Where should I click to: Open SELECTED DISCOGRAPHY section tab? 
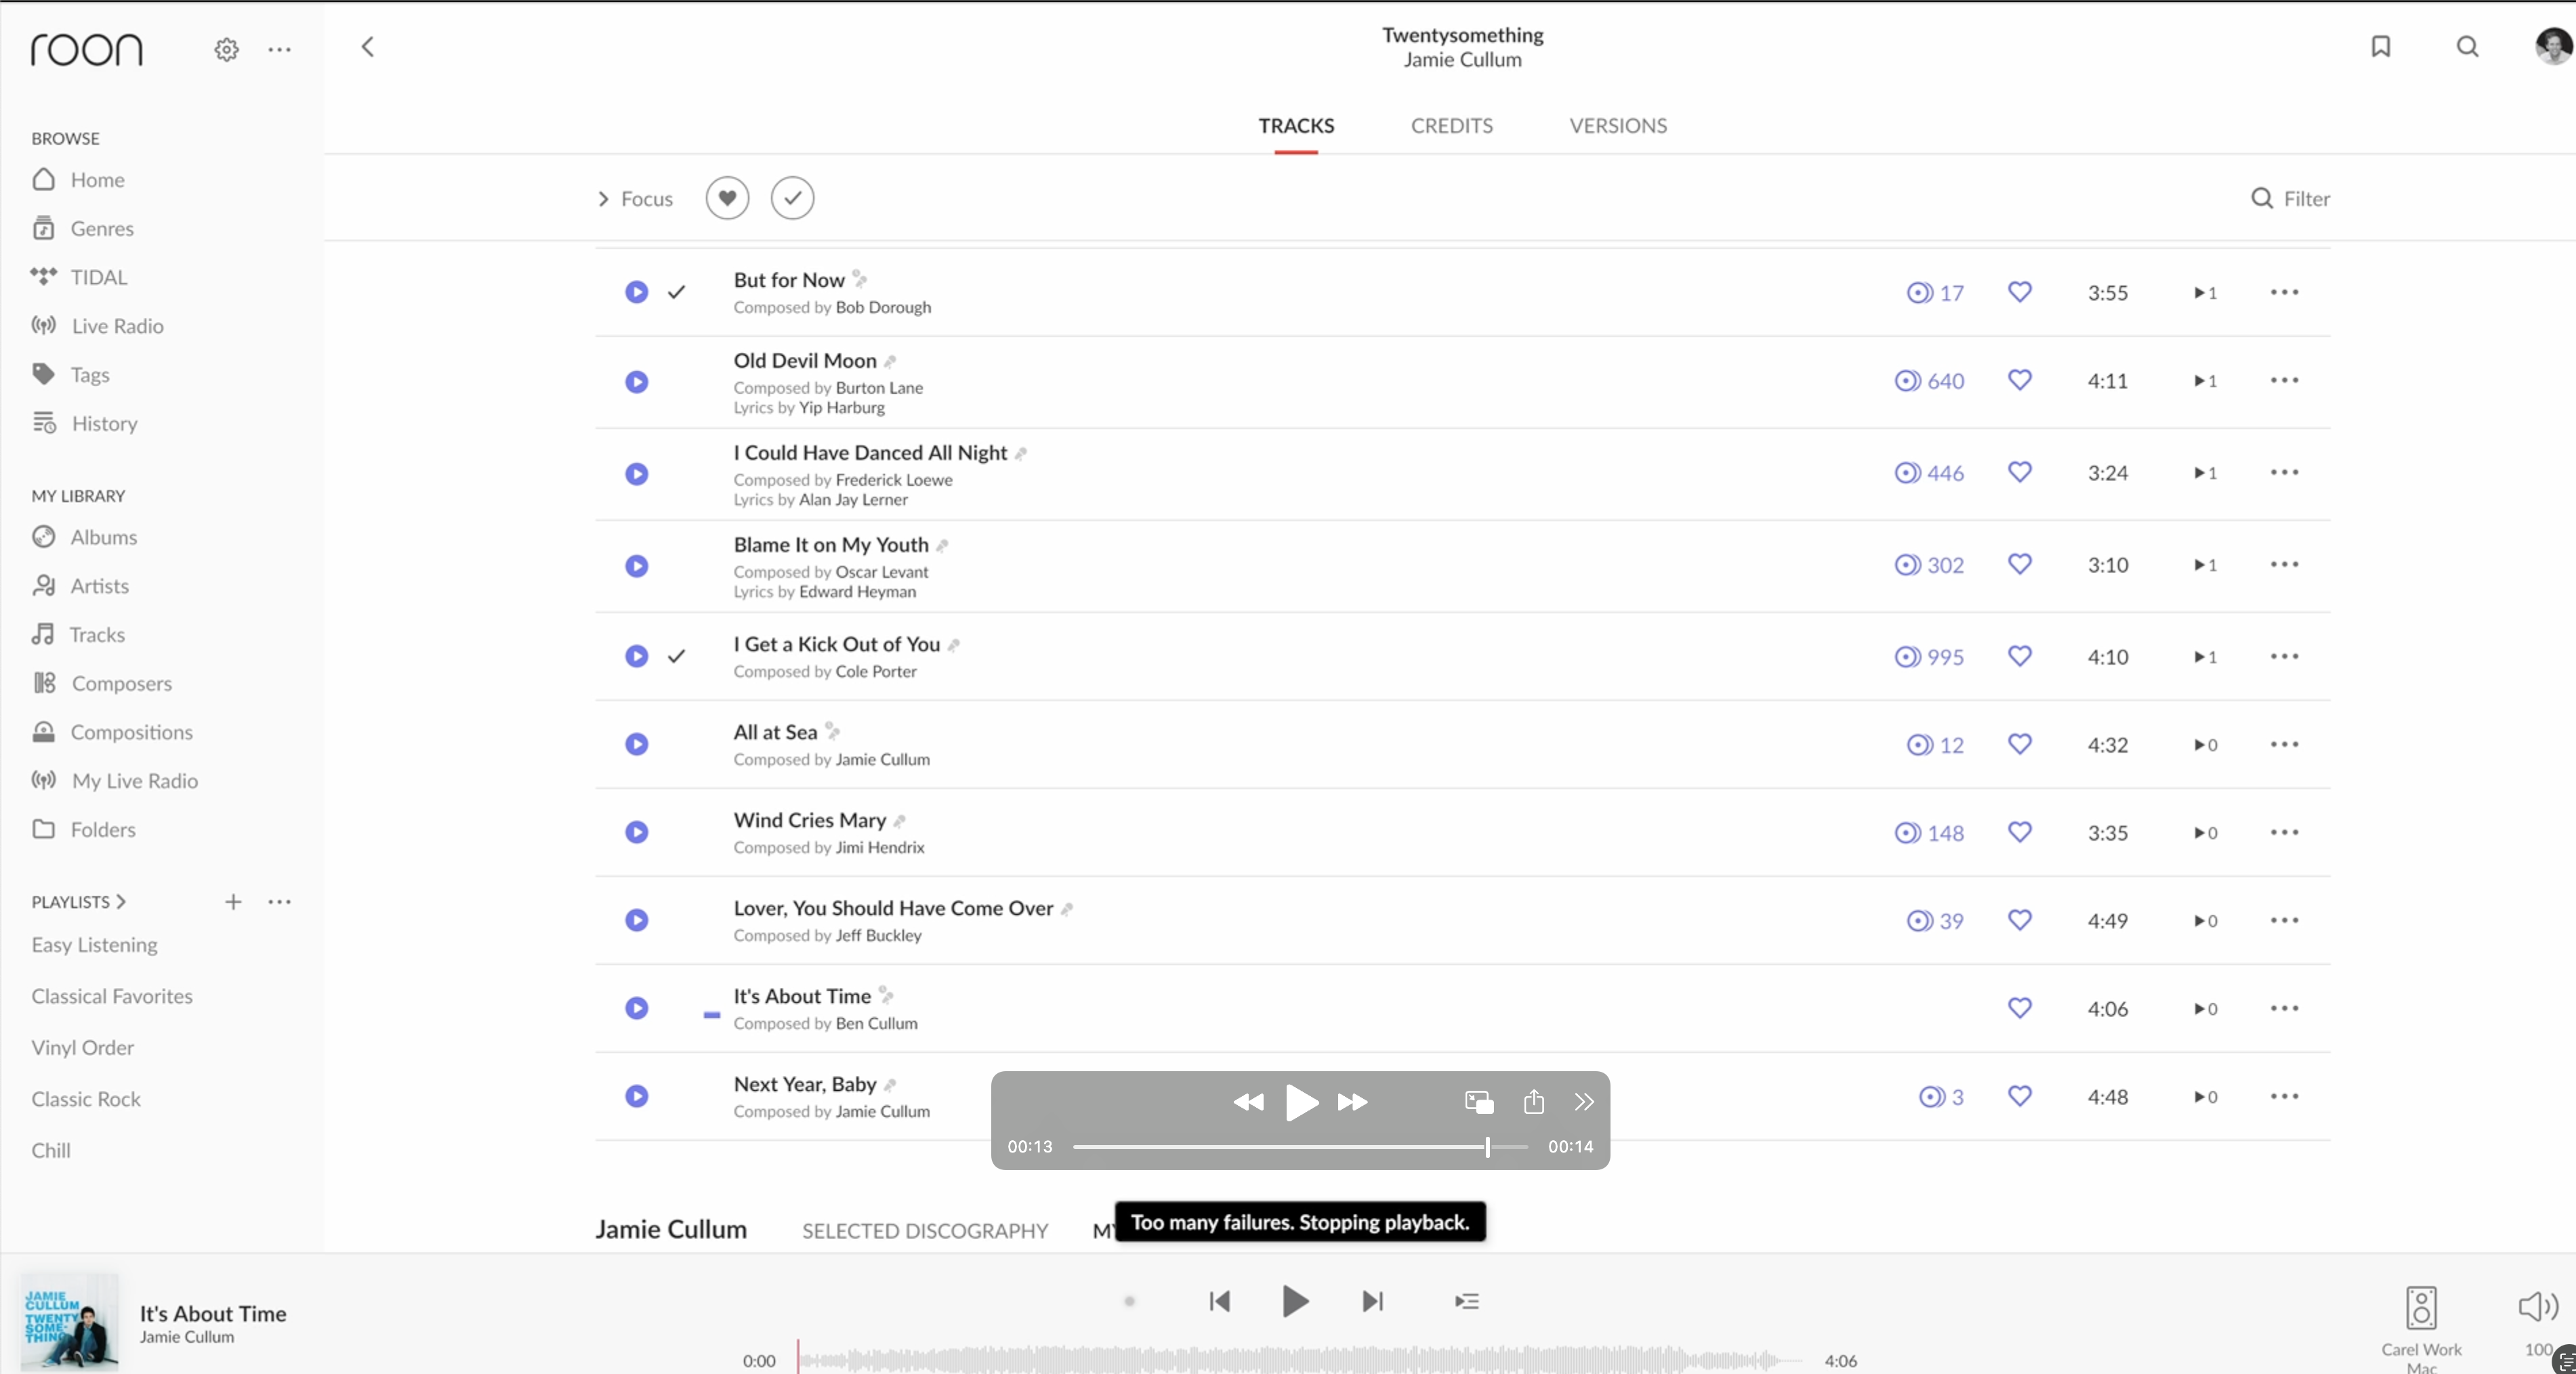[925, 1231]
